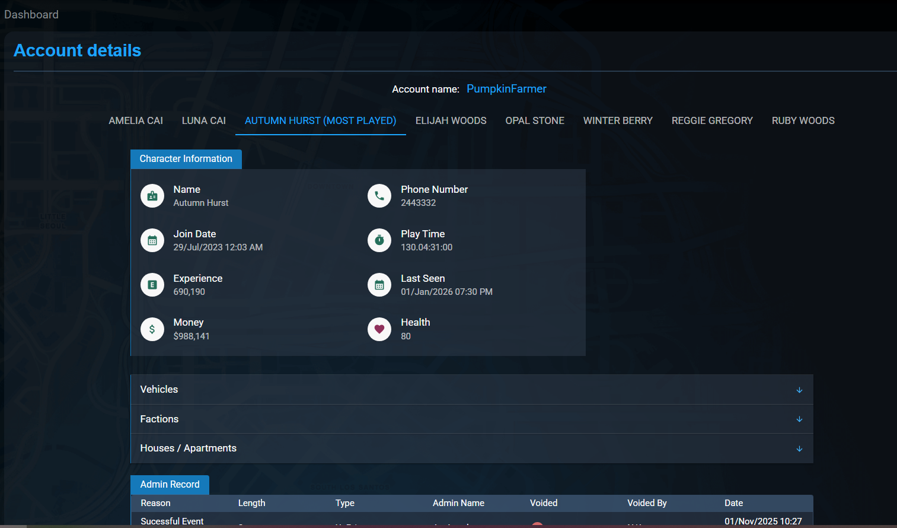Switch to the Amelia Cai tab
Screen dimensions: 897x528
[136, 120]
